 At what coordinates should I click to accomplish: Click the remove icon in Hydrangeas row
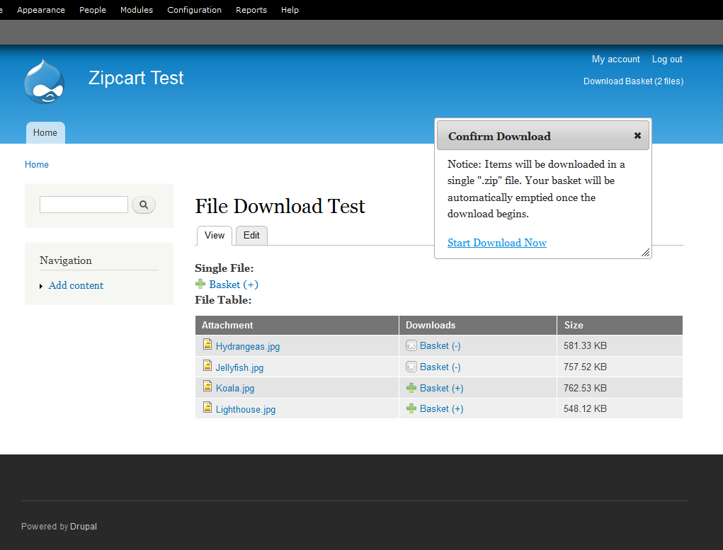(x=411, y=345)
